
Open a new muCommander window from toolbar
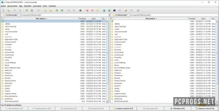pos(3,10)
